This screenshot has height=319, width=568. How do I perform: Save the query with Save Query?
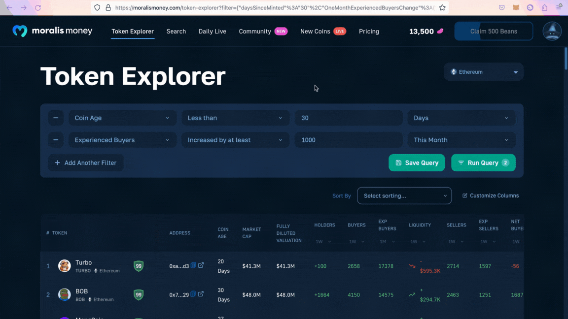pyautogui.click(x=417, y=163)
